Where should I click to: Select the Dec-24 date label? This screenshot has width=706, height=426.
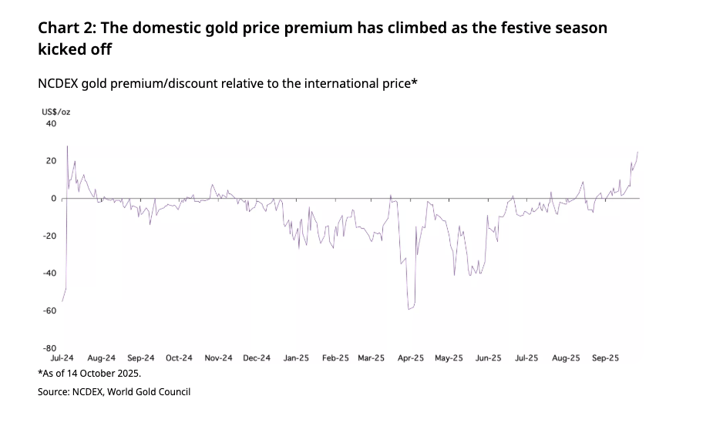point(257,358)
